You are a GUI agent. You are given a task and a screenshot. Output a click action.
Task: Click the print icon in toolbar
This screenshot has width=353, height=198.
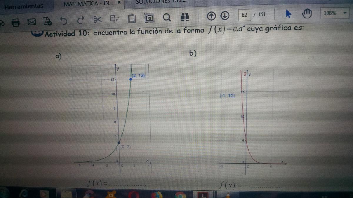click(16, 22)
